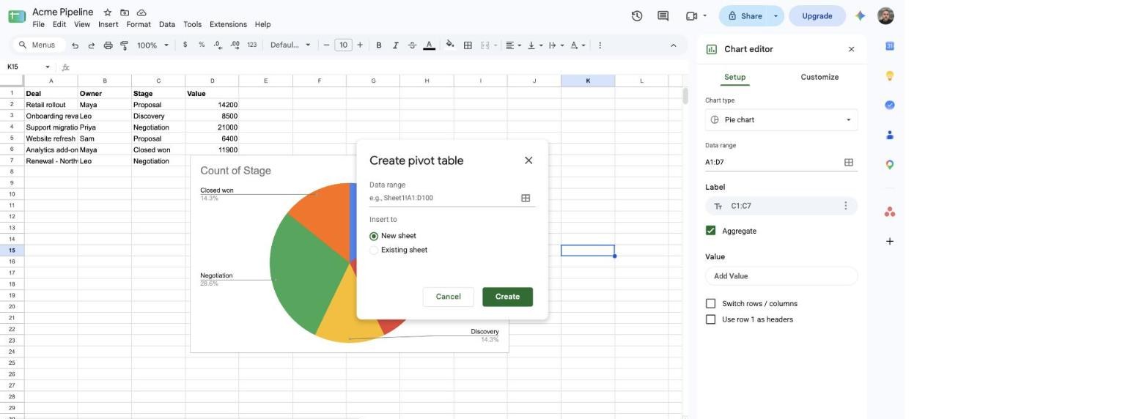Image resolution: width=1131 pixels, height=419 pixels.
Task: Toggle strikethrough formatting
Action: coord(412,45)
